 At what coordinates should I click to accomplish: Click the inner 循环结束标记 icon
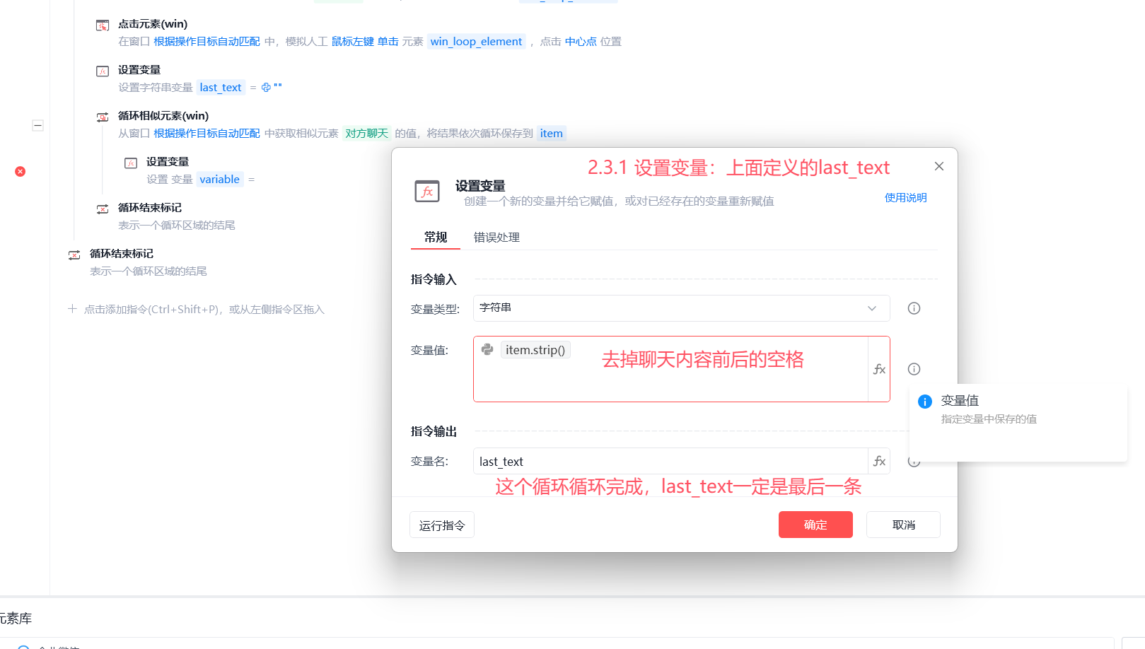103,209
